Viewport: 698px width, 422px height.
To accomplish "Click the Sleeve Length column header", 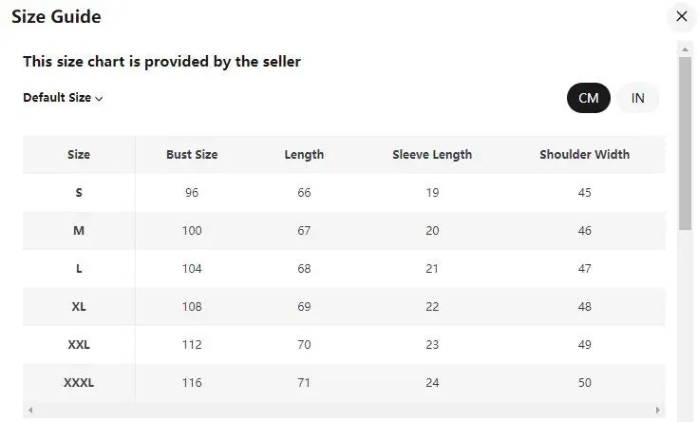I will pyautogui.click(x=432, y=154).
